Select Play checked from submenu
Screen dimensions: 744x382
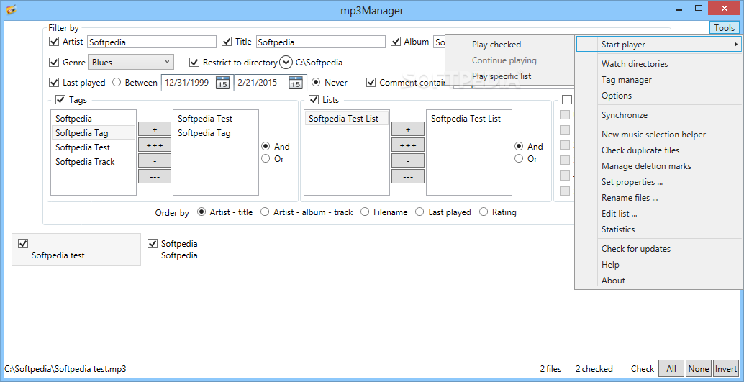click(496, 45)
